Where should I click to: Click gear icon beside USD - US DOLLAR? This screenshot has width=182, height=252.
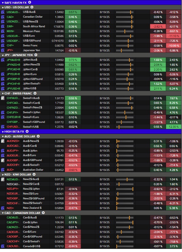32,7
